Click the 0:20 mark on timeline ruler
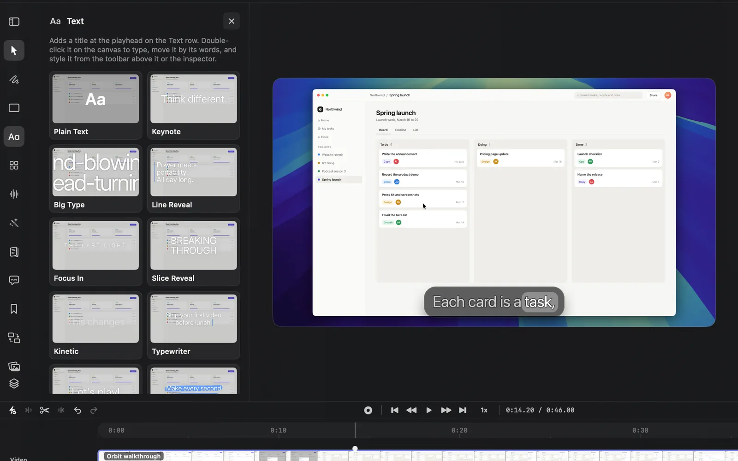The image size is (738, 461). coord(459,431)
